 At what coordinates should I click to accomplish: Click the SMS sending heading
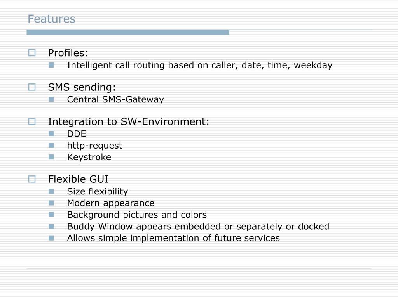[82, 87]
